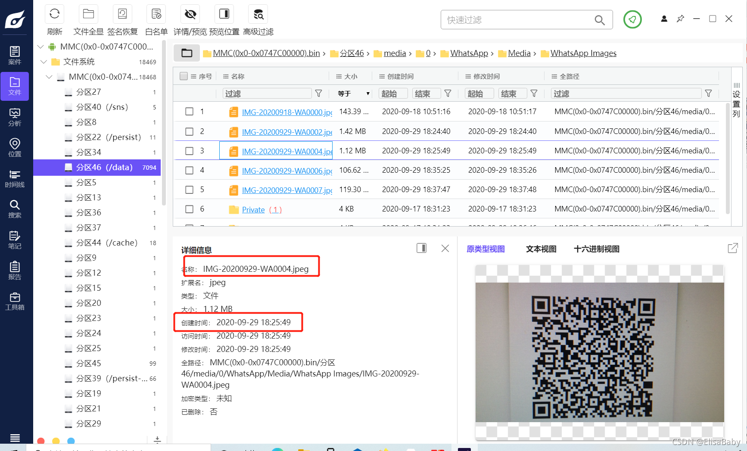Toggle the select-all checkbox in table header

click(x=184, y=76)
